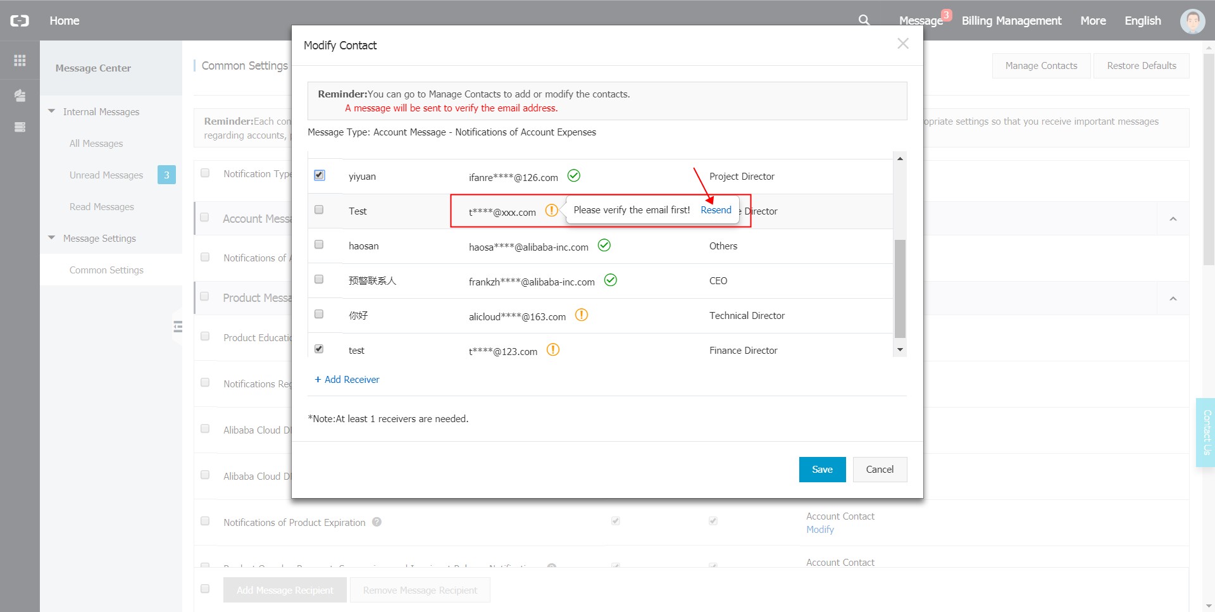Viewport: 1215px width, 612px height.
Task: Collapse the Product Message section chevron
Action: click(1173, 299)
